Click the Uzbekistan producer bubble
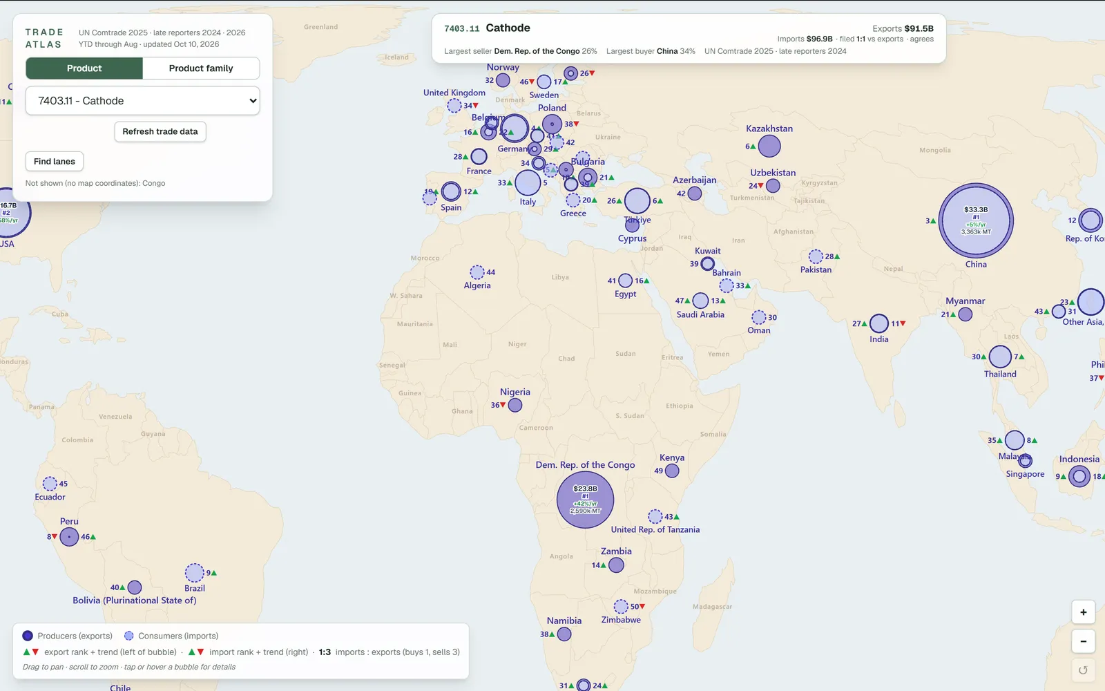The height and width of the screenshot is (691, 1105). click(x=773, y=186)
